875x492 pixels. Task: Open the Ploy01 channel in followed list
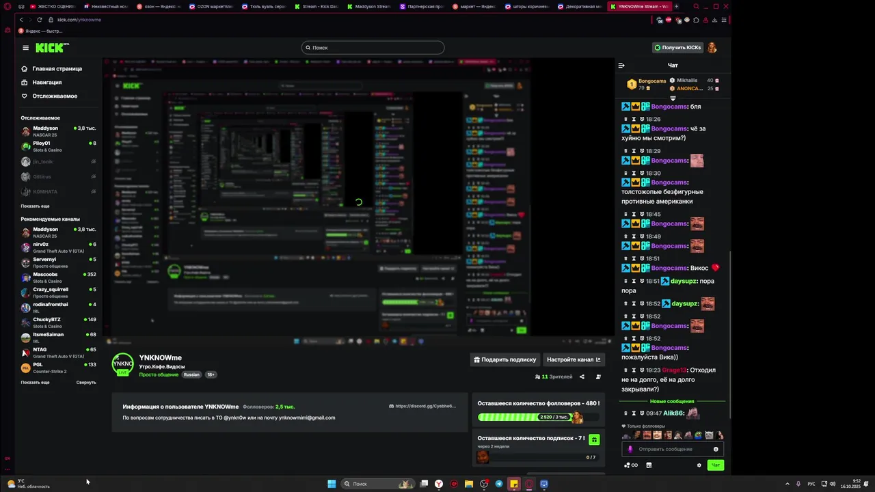pyautogui.click(x=59, y=146)
